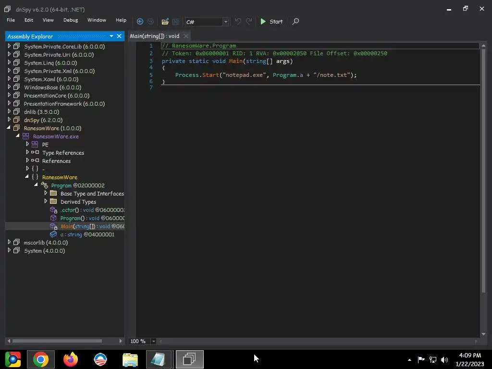Click the Search magnifier icon
Viewport: 492px width, 369px height.
295,21
